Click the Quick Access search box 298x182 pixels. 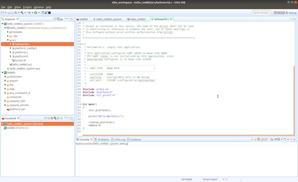[261, 13]
